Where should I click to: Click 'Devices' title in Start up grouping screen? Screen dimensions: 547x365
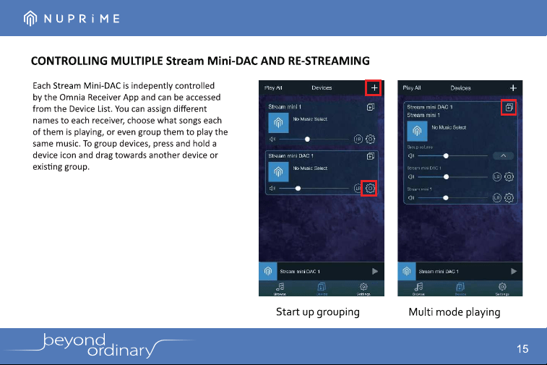[322, 88]
